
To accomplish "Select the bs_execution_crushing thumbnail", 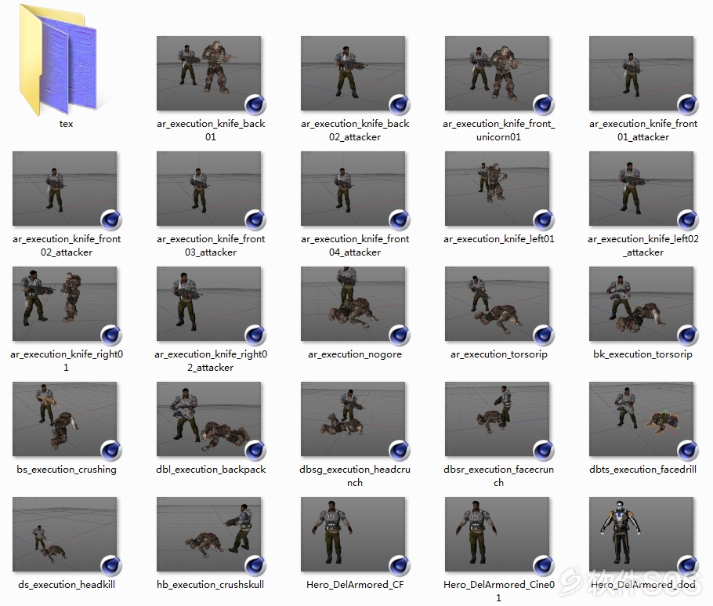I will (x=65, y=419).
